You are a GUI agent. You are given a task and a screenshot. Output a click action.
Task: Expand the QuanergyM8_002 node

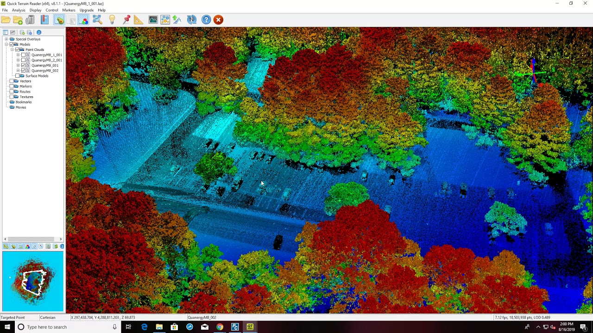pos(18,71)
